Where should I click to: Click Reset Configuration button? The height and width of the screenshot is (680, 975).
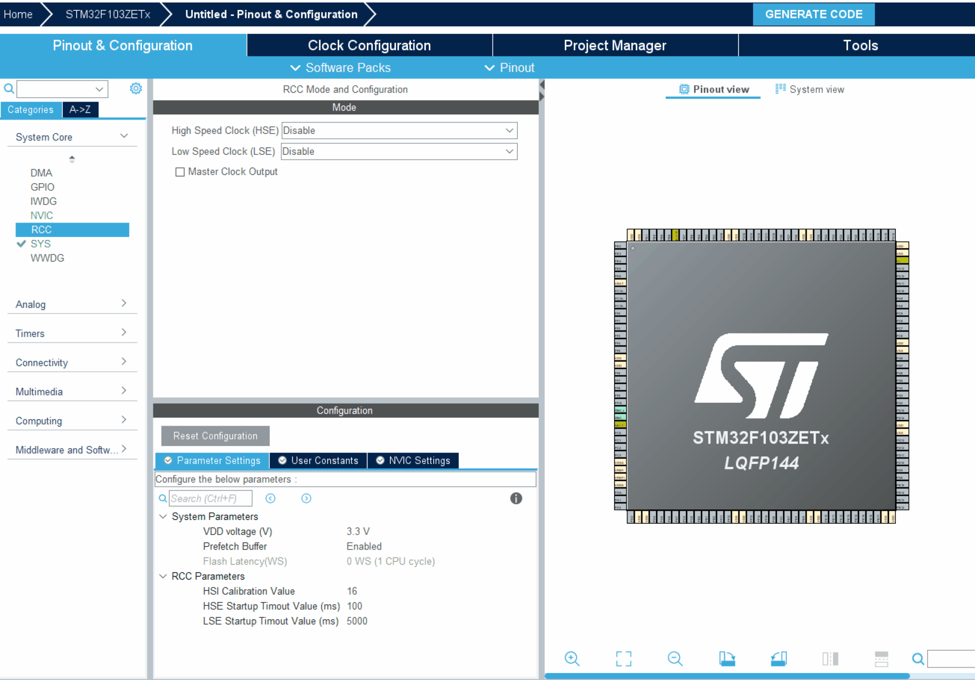(216, 436)
